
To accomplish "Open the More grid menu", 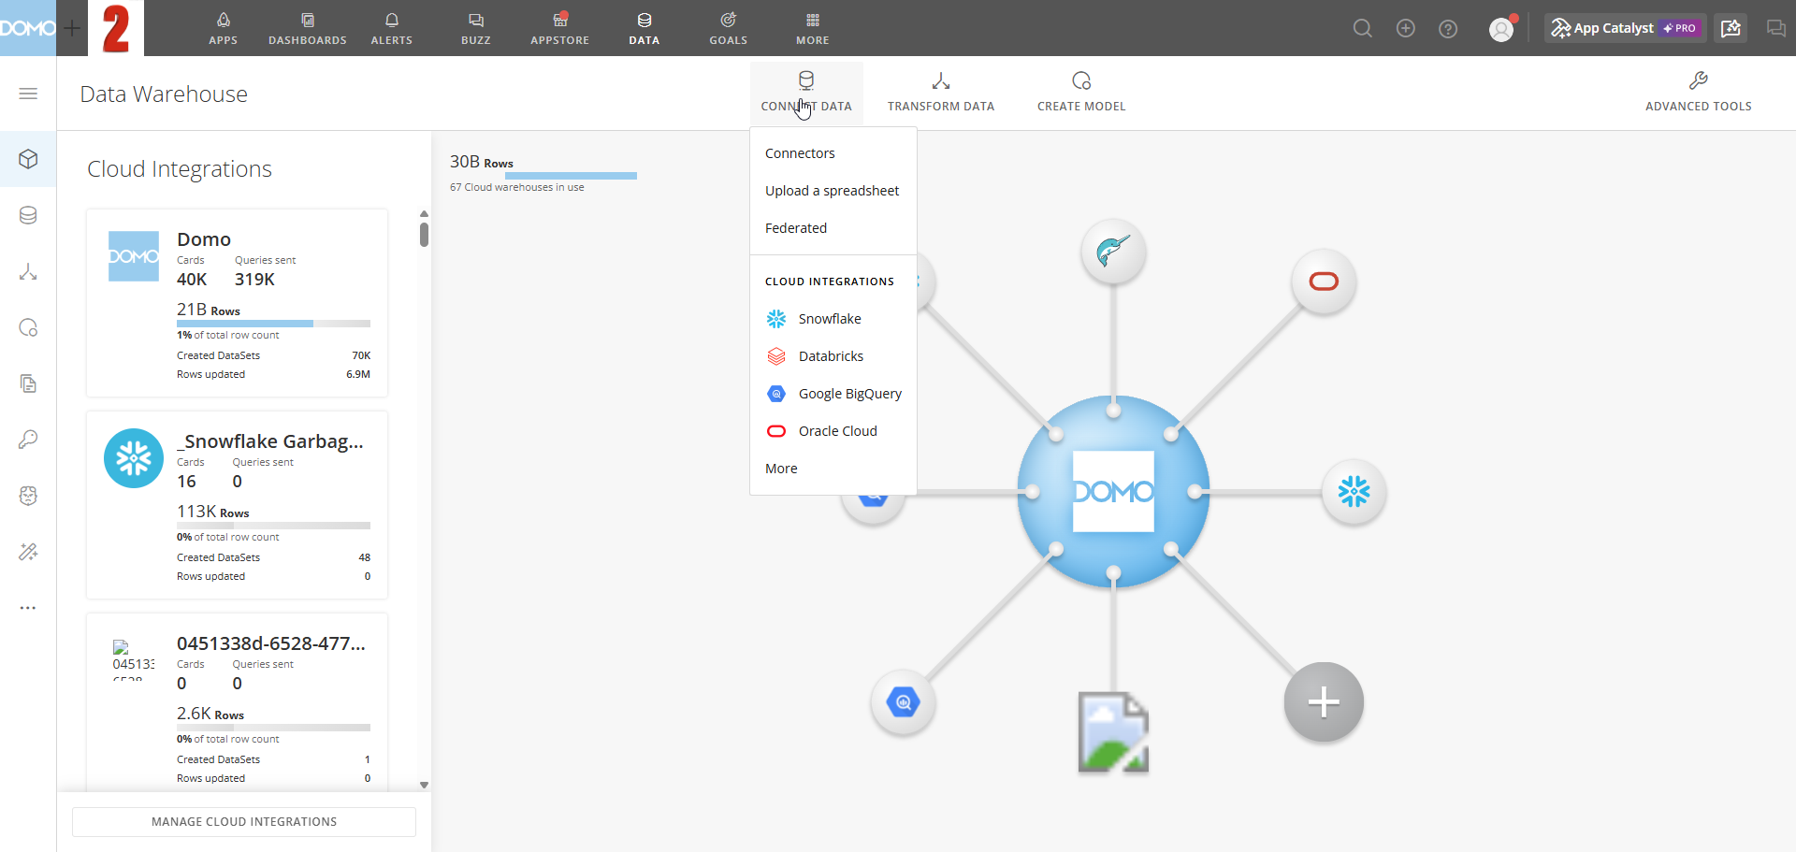I will pos(812,28).
